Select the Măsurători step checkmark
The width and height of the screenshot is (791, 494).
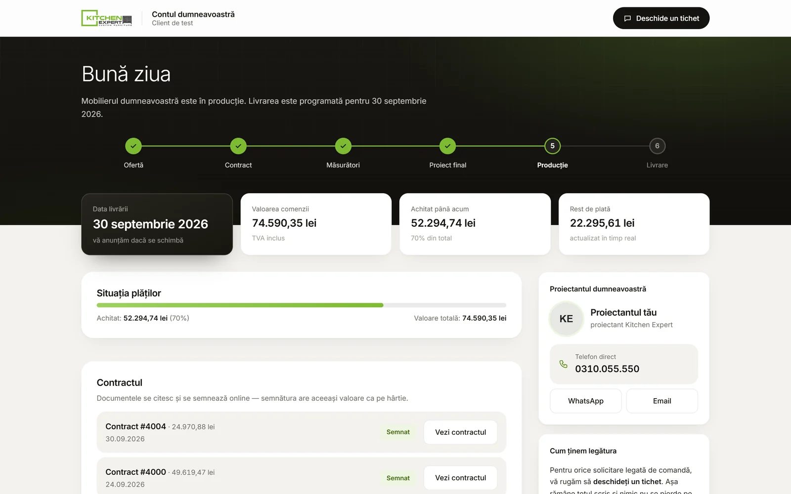[x=343, y=146]
